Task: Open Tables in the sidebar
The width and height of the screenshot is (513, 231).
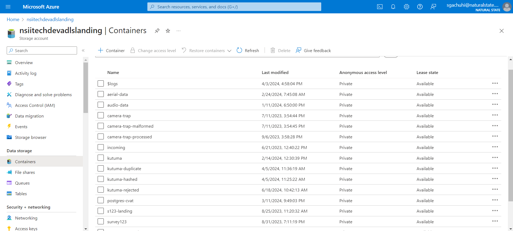Action: [21, 194]
